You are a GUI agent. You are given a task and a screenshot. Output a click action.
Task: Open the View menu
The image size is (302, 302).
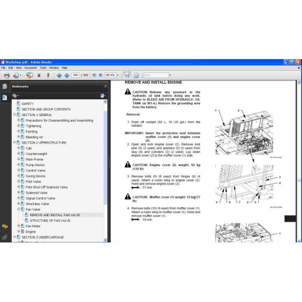point(19,68)
